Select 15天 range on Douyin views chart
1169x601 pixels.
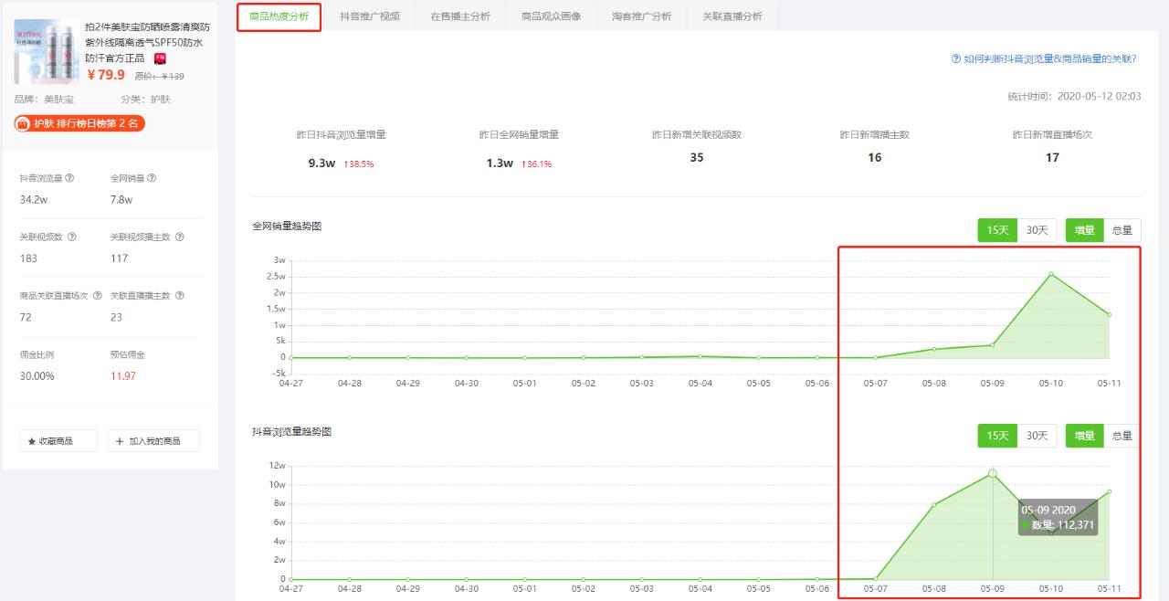point(996,436)
